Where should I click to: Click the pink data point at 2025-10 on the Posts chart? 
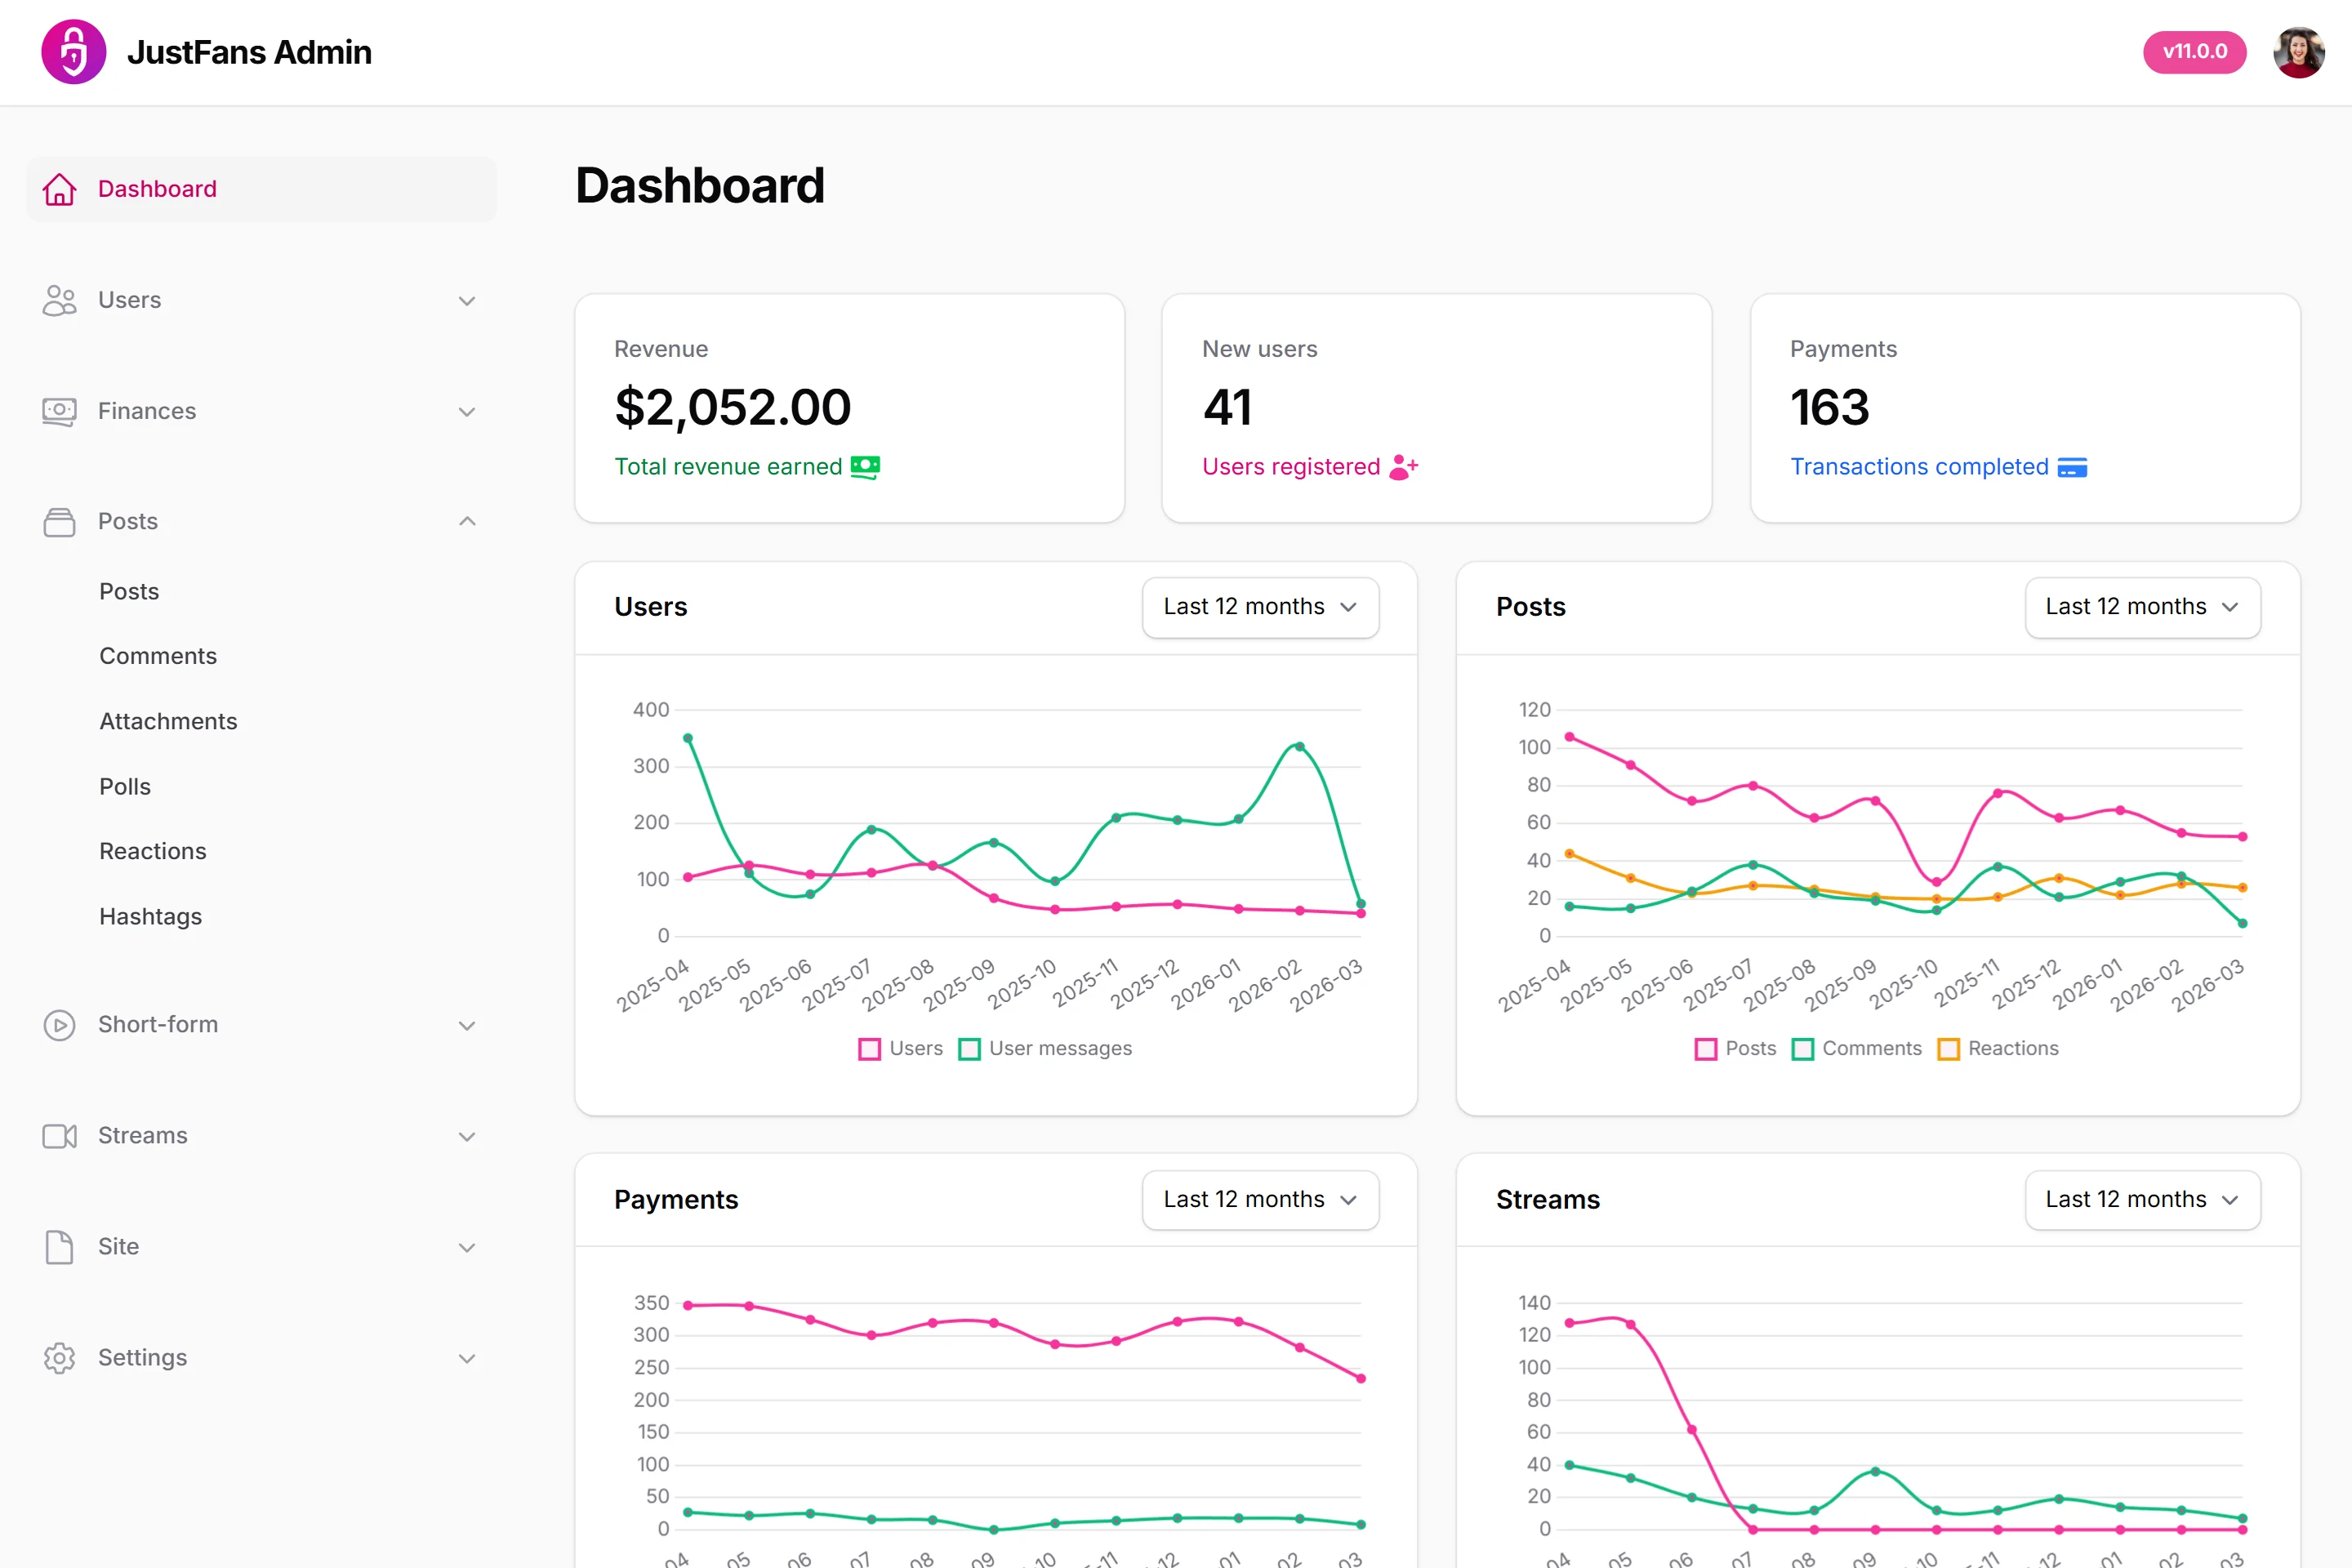tap(1937, 882)
